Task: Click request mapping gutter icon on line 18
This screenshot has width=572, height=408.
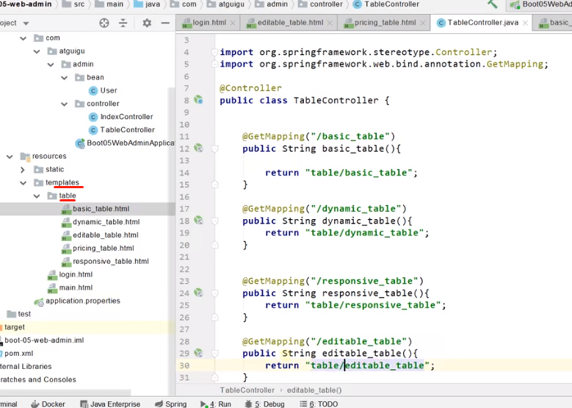Action: coord(198,221)
